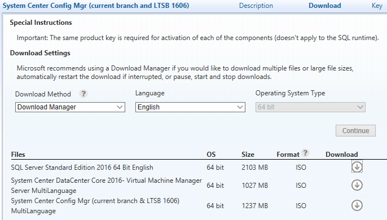
Task: Click 64 bit OS in Config Mgr MultiLanguage row
Action: pyautogui.click(x=216, y=206)
